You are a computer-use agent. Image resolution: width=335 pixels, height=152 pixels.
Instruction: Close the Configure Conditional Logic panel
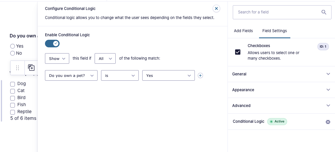click(216, 8)
